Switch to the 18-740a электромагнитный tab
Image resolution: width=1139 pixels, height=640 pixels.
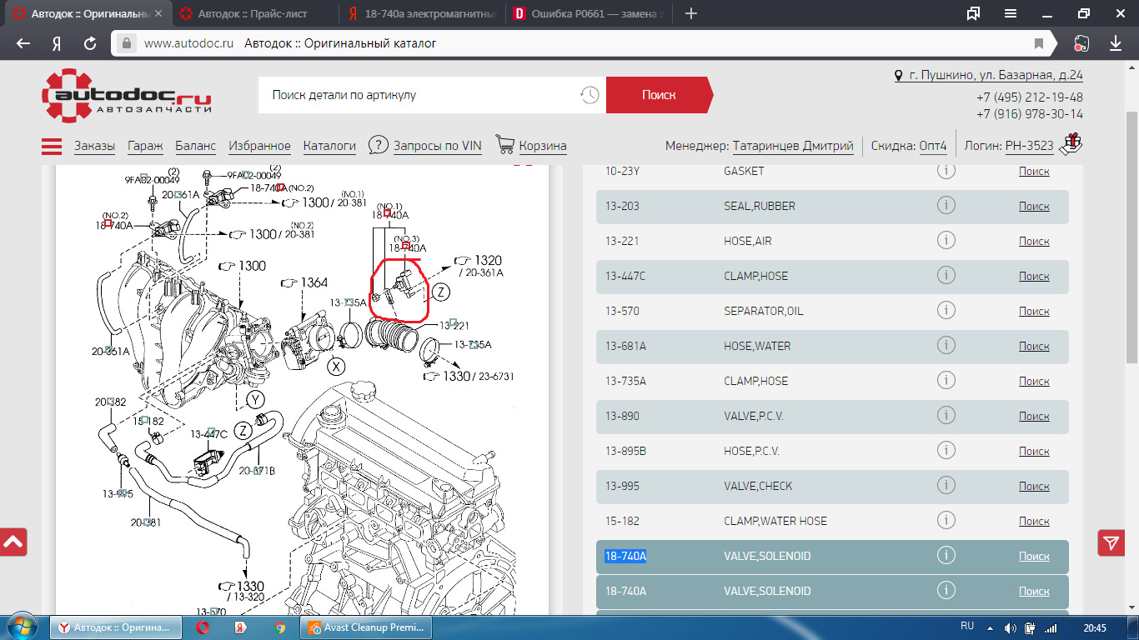(x=423, y=13)
